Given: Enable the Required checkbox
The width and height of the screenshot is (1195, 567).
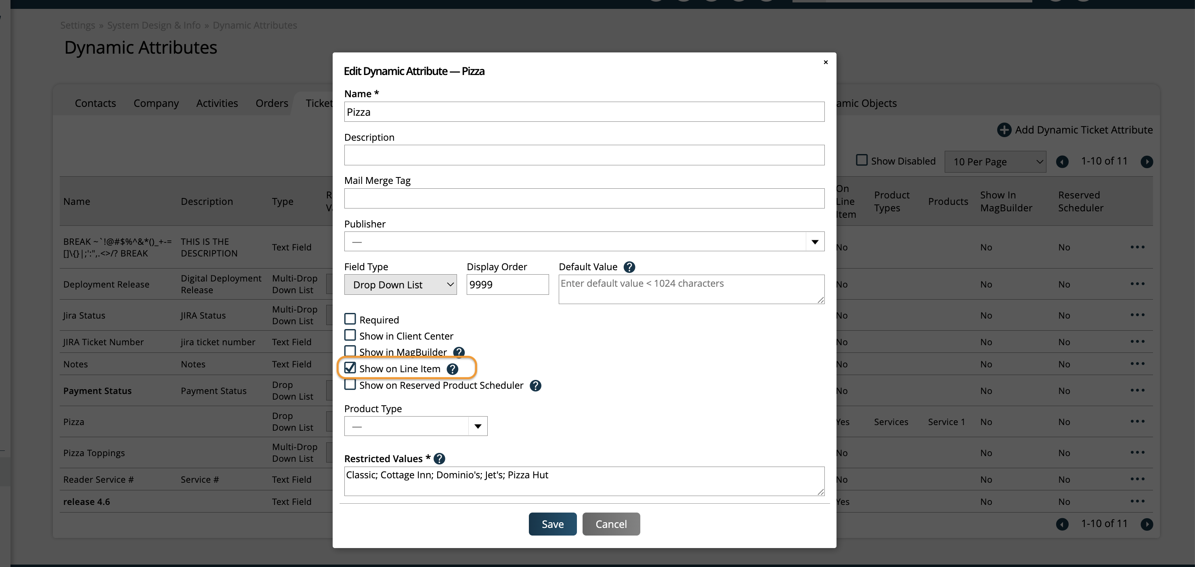Looking at the screenshot, I should 350,320.
